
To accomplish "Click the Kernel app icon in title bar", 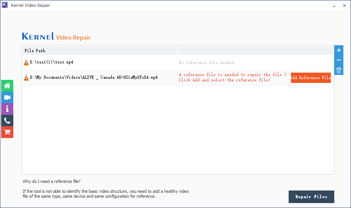I will click(x=5, y=5).
